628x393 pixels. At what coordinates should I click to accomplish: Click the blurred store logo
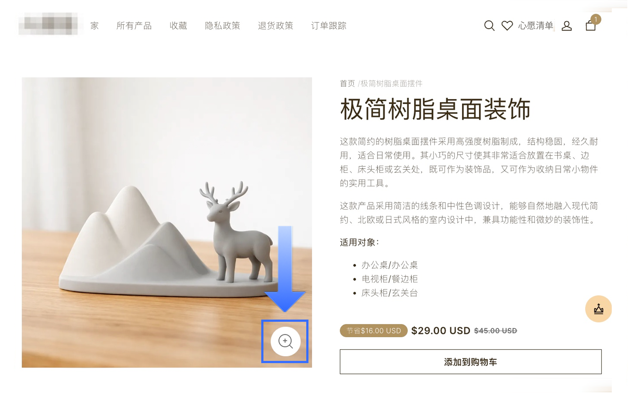tap(48, 24)
